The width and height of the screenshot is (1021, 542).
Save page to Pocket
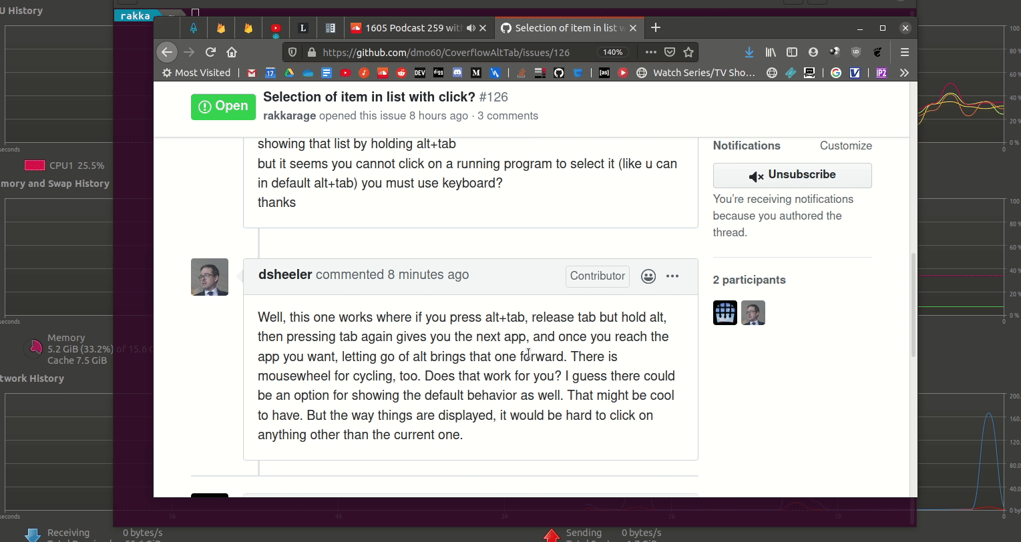pyautogui.click(x=670, y=52)
